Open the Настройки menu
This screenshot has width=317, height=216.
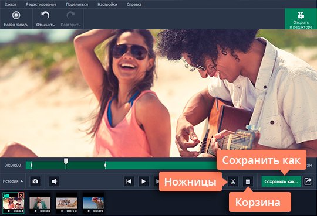(107, 4)
